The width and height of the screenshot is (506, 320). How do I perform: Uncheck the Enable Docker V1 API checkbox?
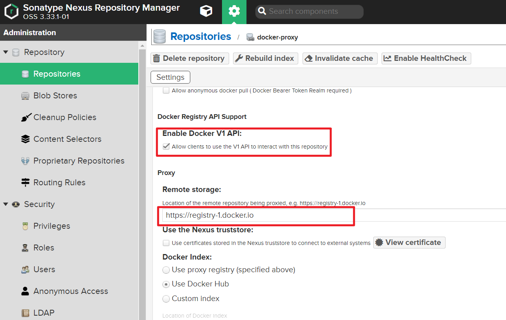click(x=166, y=147)
